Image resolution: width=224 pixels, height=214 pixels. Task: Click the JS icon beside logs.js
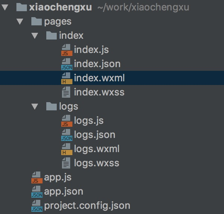[x=67, y=121]
